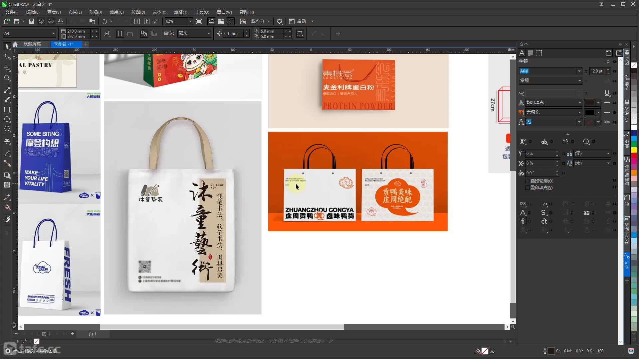Click the 贴齐 snap-to button
Viewport: 639px width, 359px height.
tap(257, 21)
